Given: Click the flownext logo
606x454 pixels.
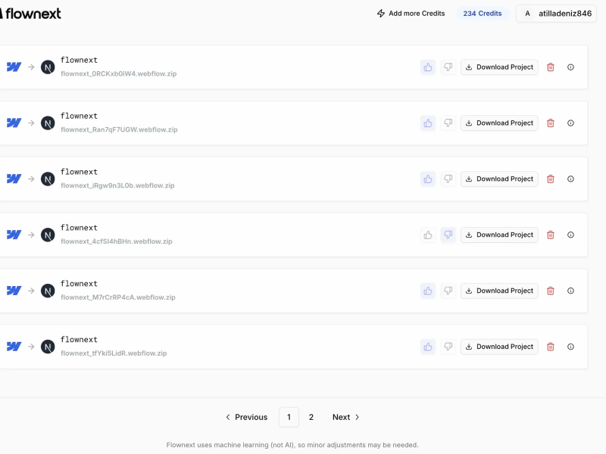Looking at the screenshot, I should (x=30, y=14).
